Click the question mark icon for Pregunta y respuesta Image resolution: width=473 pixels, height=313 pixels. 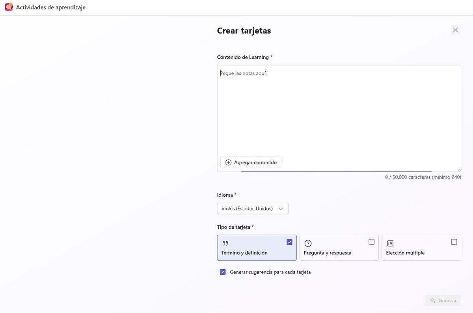308,243
